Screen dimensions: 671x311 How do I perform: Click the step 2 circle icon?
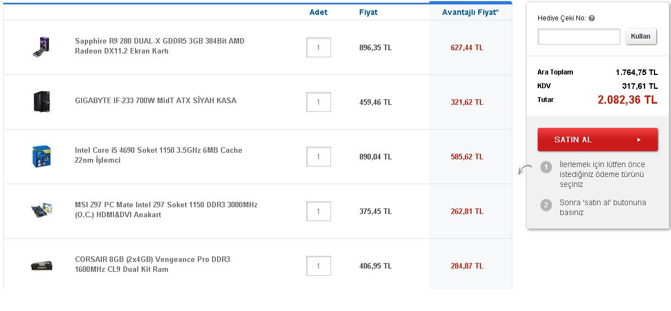click(x=546, y=205)
